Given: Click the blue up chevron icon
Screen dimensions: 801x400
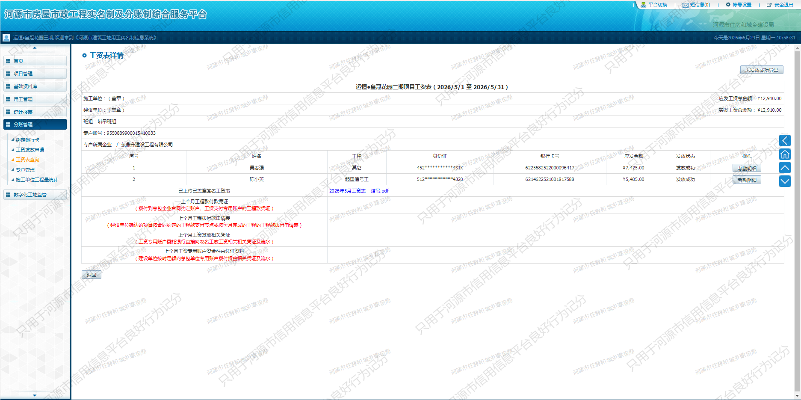Looking at the screenshot, I should click(785, 168).
